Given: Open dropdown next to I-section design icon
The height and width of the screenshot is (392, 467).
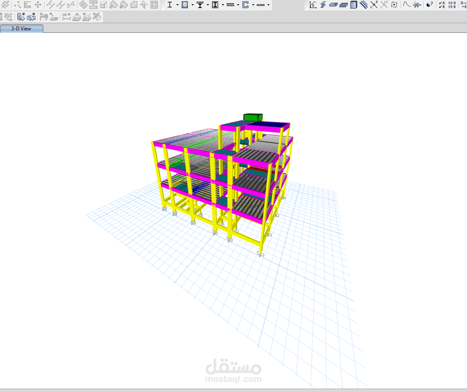Looking at the screenshot, I should click(177, 5).
